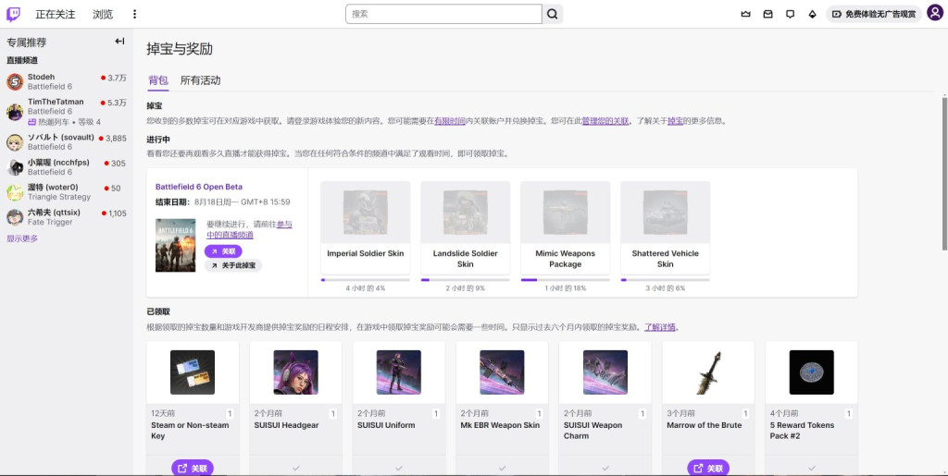This screenshot has height=476, width=948.
Task: Open the whispers chat bubble icon
Action: (791, 14)
